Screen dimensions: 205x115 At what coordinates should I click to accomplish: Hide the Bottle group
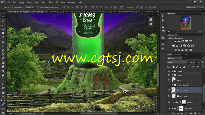pos(169,71)
